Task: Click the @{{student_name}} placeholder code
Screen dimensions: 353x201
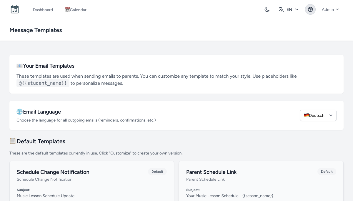Action: coord(43,83)
